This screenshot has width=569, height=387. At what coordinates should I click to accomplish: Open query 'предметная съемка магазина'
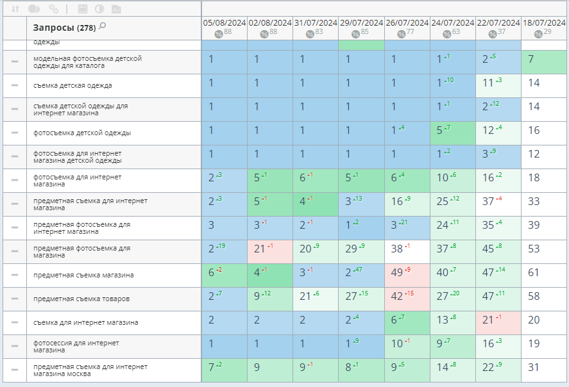pos(83,276)
